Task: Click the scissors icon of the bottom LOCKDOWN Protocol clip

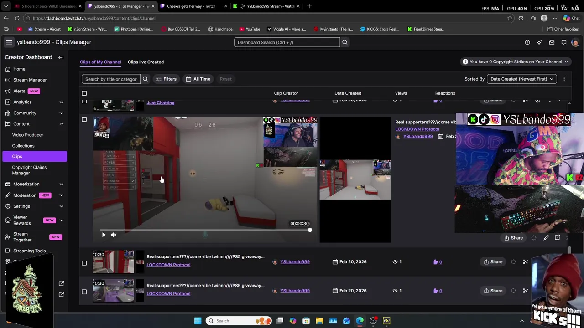Action: (525, 291)
